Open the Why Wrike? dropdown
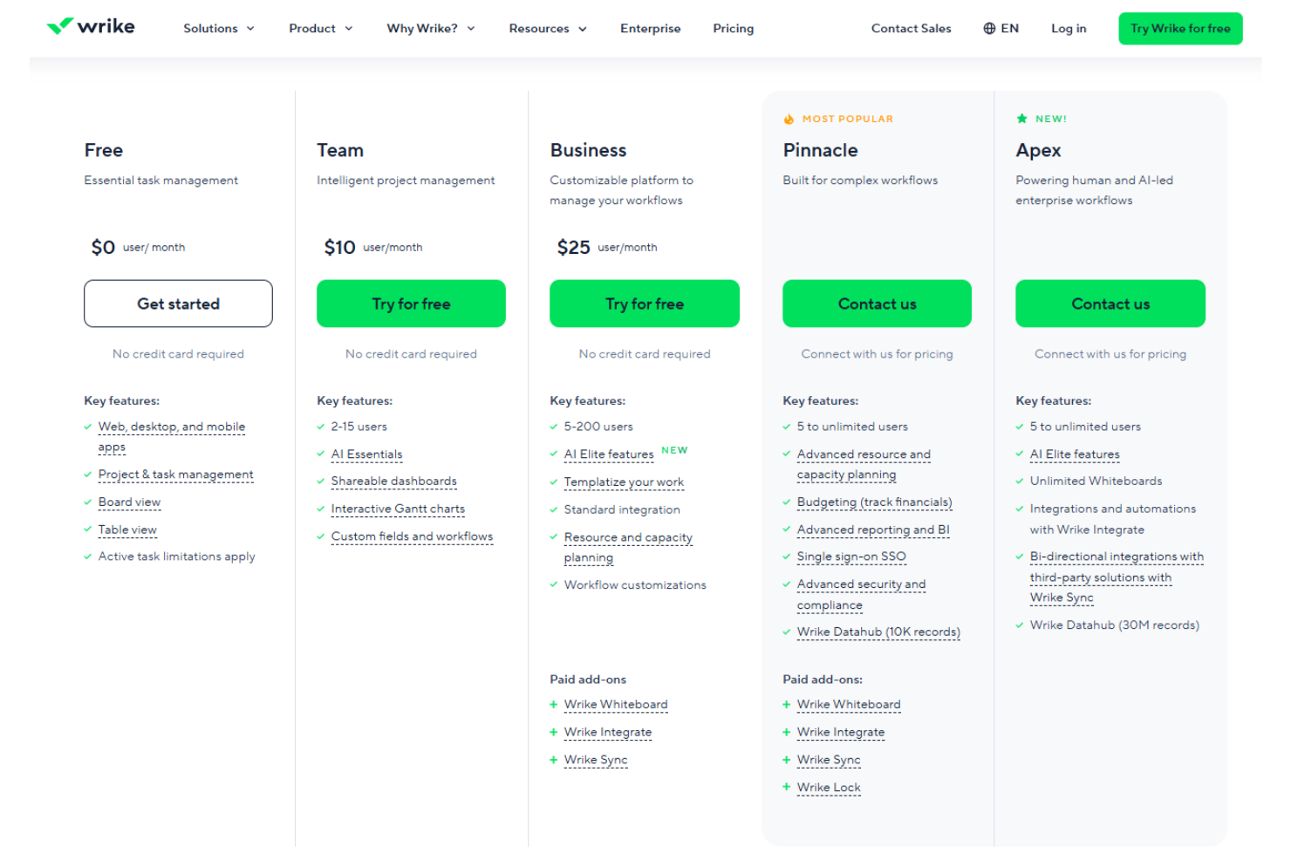The width and height of the screenshot is (1291, 861). tap(431, 28)
